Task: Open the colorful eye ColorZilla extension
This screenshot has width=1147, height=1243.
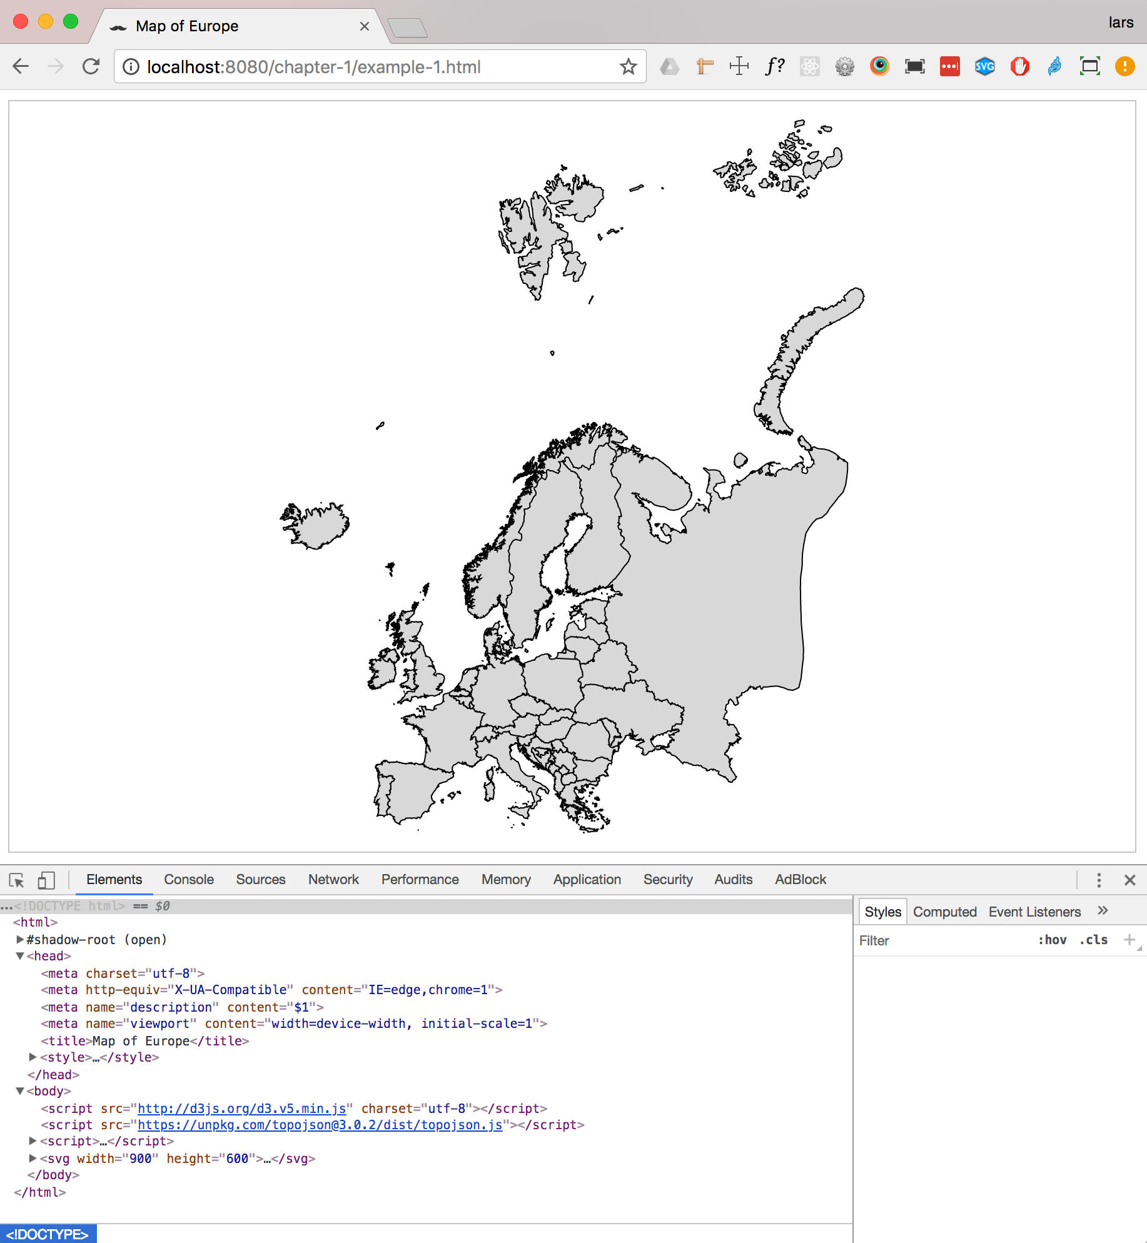Action: pyautogui.click(x=879, y=66)
